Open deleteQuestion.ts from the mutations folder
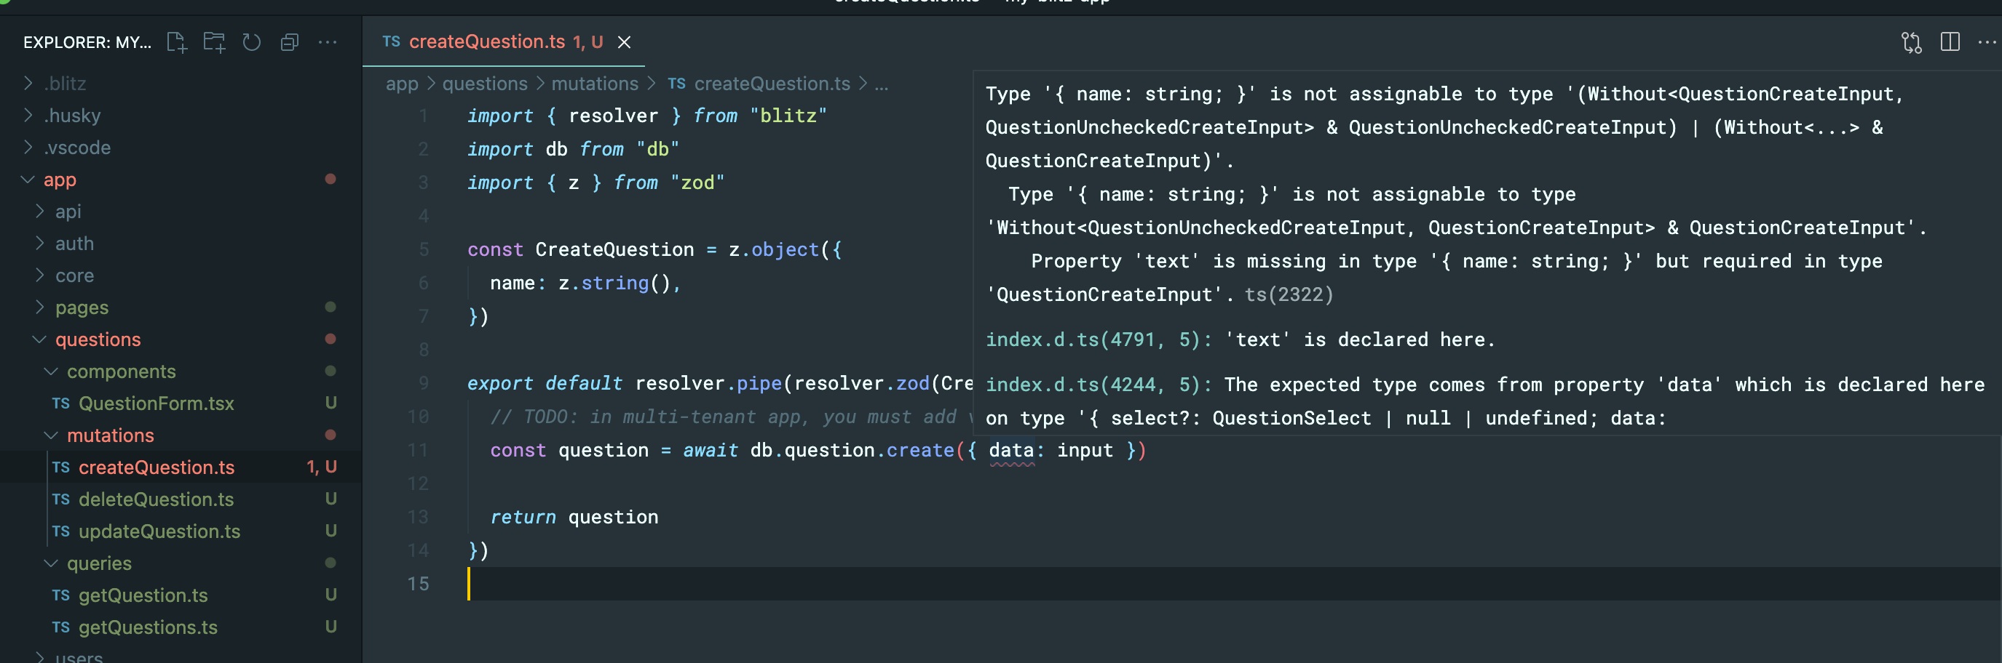Viewport: 2002px width, 663px height. (x=156, y=499)
